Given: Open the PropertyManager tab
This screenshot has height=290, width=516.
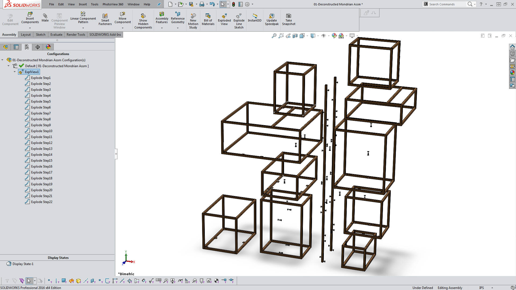Looking at the screenshot, I should click(x=16, y=47).
